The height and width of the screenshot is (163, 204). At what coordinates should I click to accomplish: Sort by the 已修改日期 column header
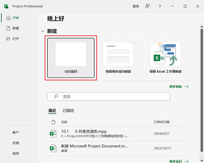pyautogui.click(x=162, y=122)
